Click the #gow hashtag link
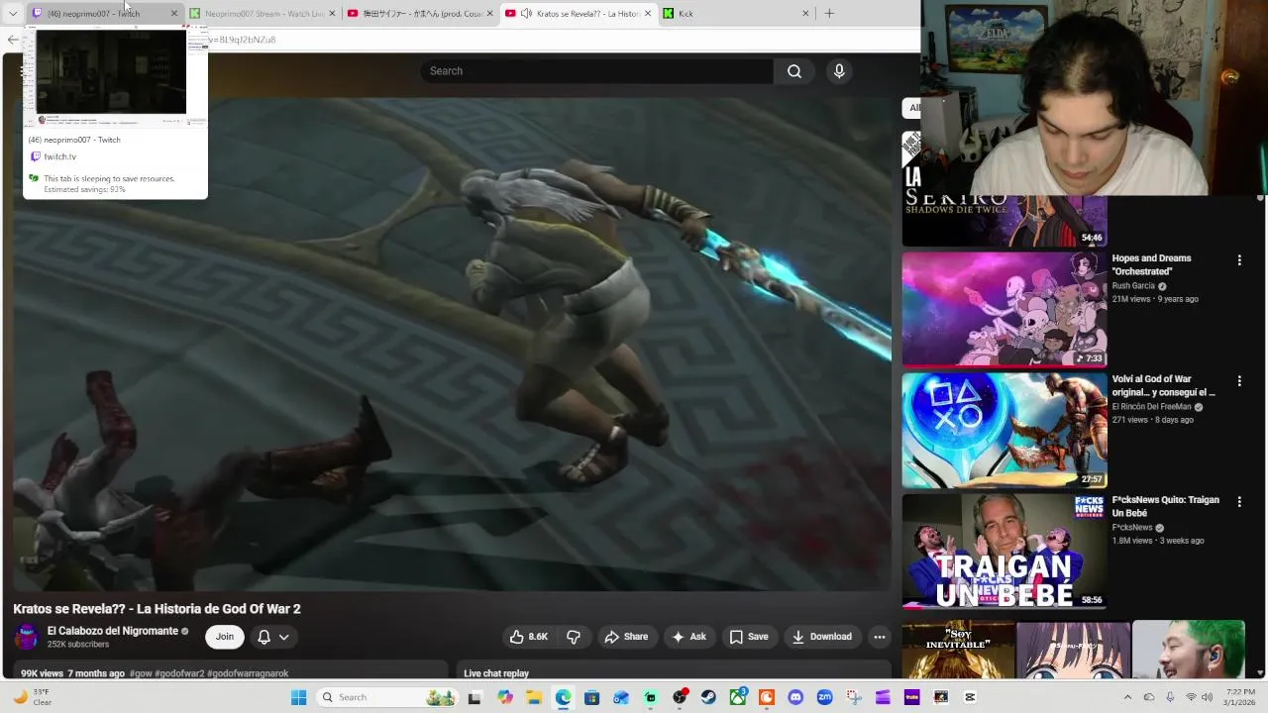 [x=141, y=673]
